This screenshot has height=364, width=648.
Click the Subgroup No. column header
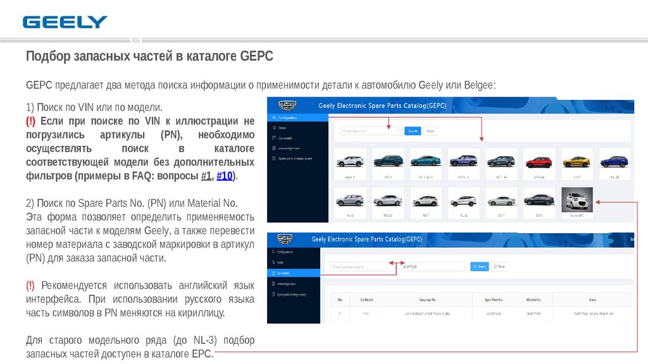[x=428, y=300]
